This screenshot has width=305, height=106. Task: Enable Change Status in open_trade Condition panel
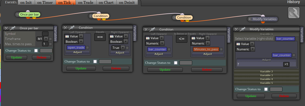(x=95, y=61)
